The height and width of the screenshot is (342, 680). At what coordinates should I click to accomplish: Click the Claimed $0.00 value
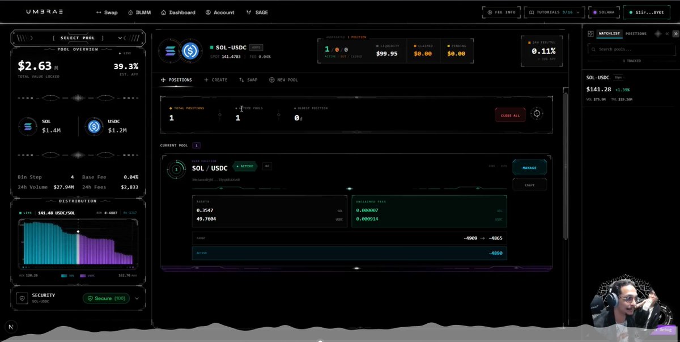coord(423,54)
